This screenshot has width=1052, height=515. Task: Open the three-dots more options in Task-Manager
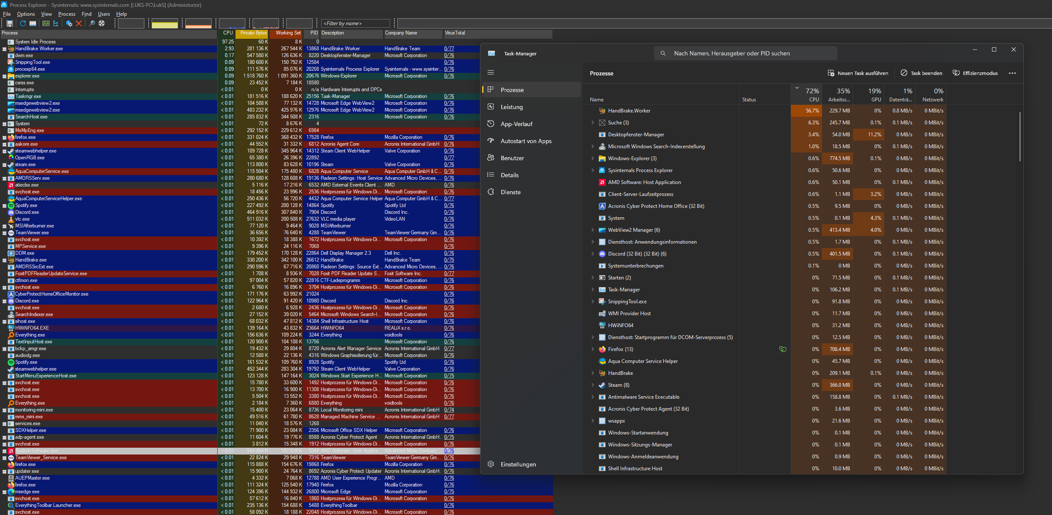(x=1012, y=73)
